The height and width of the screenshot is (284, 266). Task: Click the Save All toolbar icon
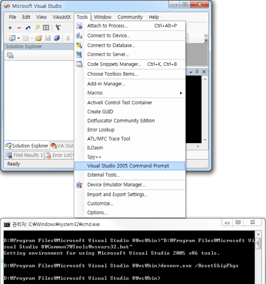pyautogui.click(x=57, y=38)
